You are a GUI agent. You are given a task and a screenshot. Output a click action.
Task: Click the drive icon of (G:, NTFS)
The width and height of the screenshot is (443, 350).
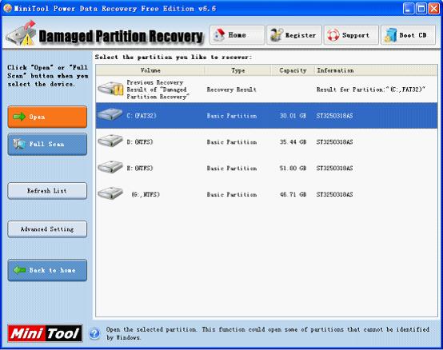[110, 193]
